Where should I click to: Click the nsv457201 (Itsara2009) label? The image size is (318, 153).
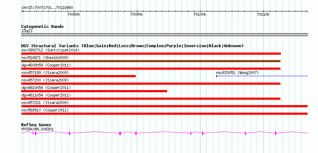click(x=45, y=103)
